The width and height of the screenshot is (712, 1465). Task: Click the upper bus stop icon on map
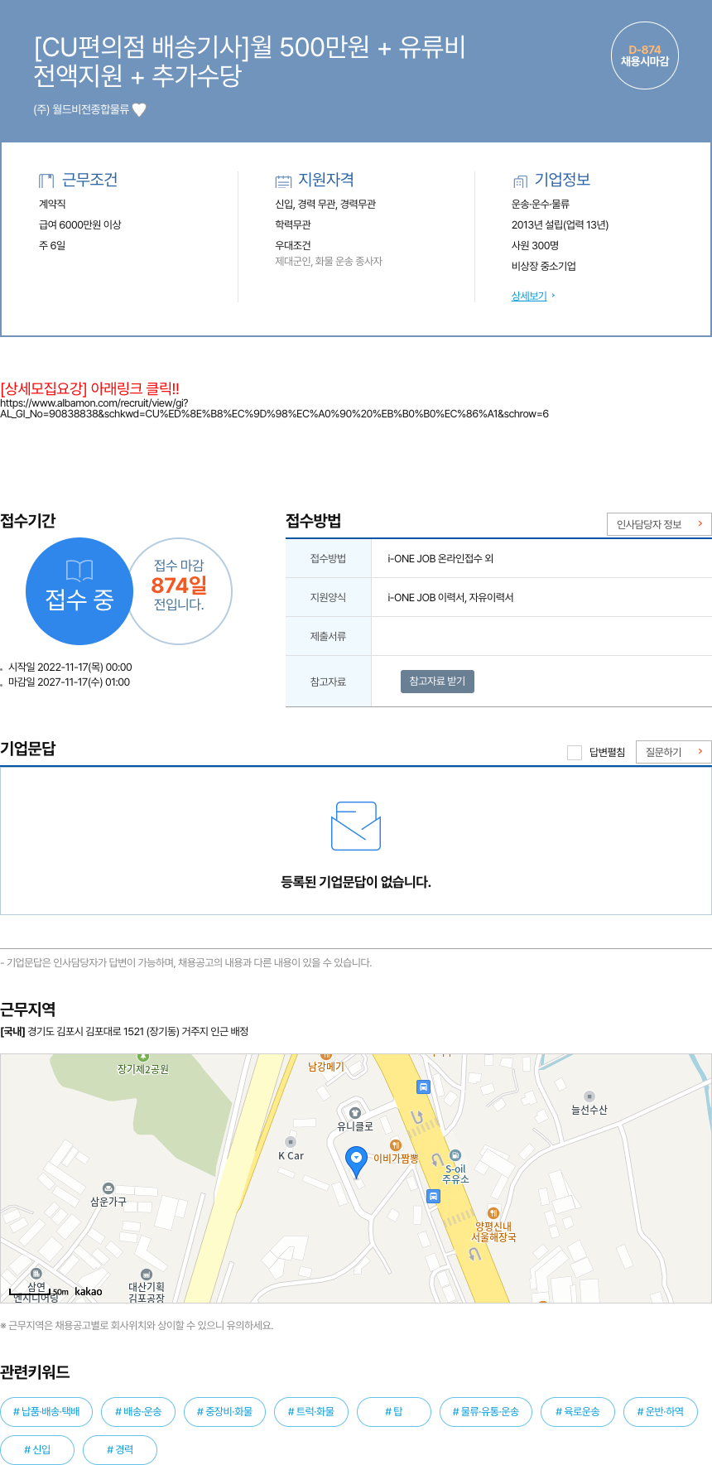click(423, 1087)
